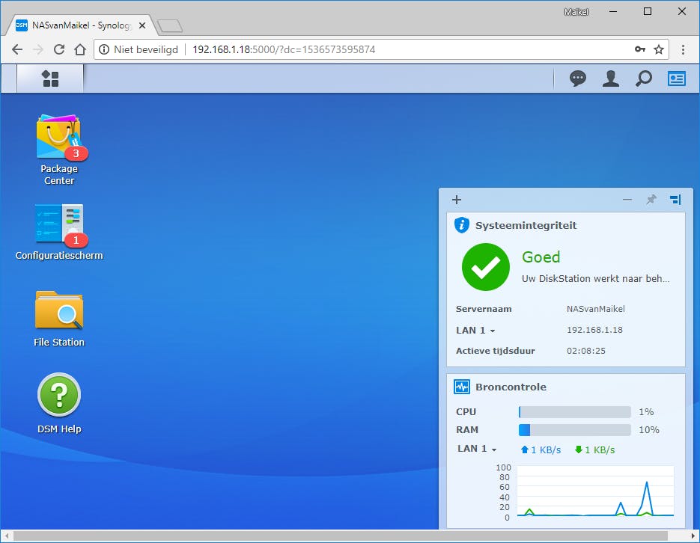The height and width of the screenshot is (543, 700).
Task: Open saved passwords key icon
Action: pyautogui.click(x=639, y=49)
